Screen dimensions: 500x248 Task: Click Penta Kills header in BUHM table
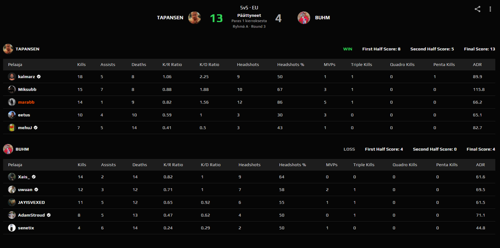pyautogui.click(x=447, y=165)
